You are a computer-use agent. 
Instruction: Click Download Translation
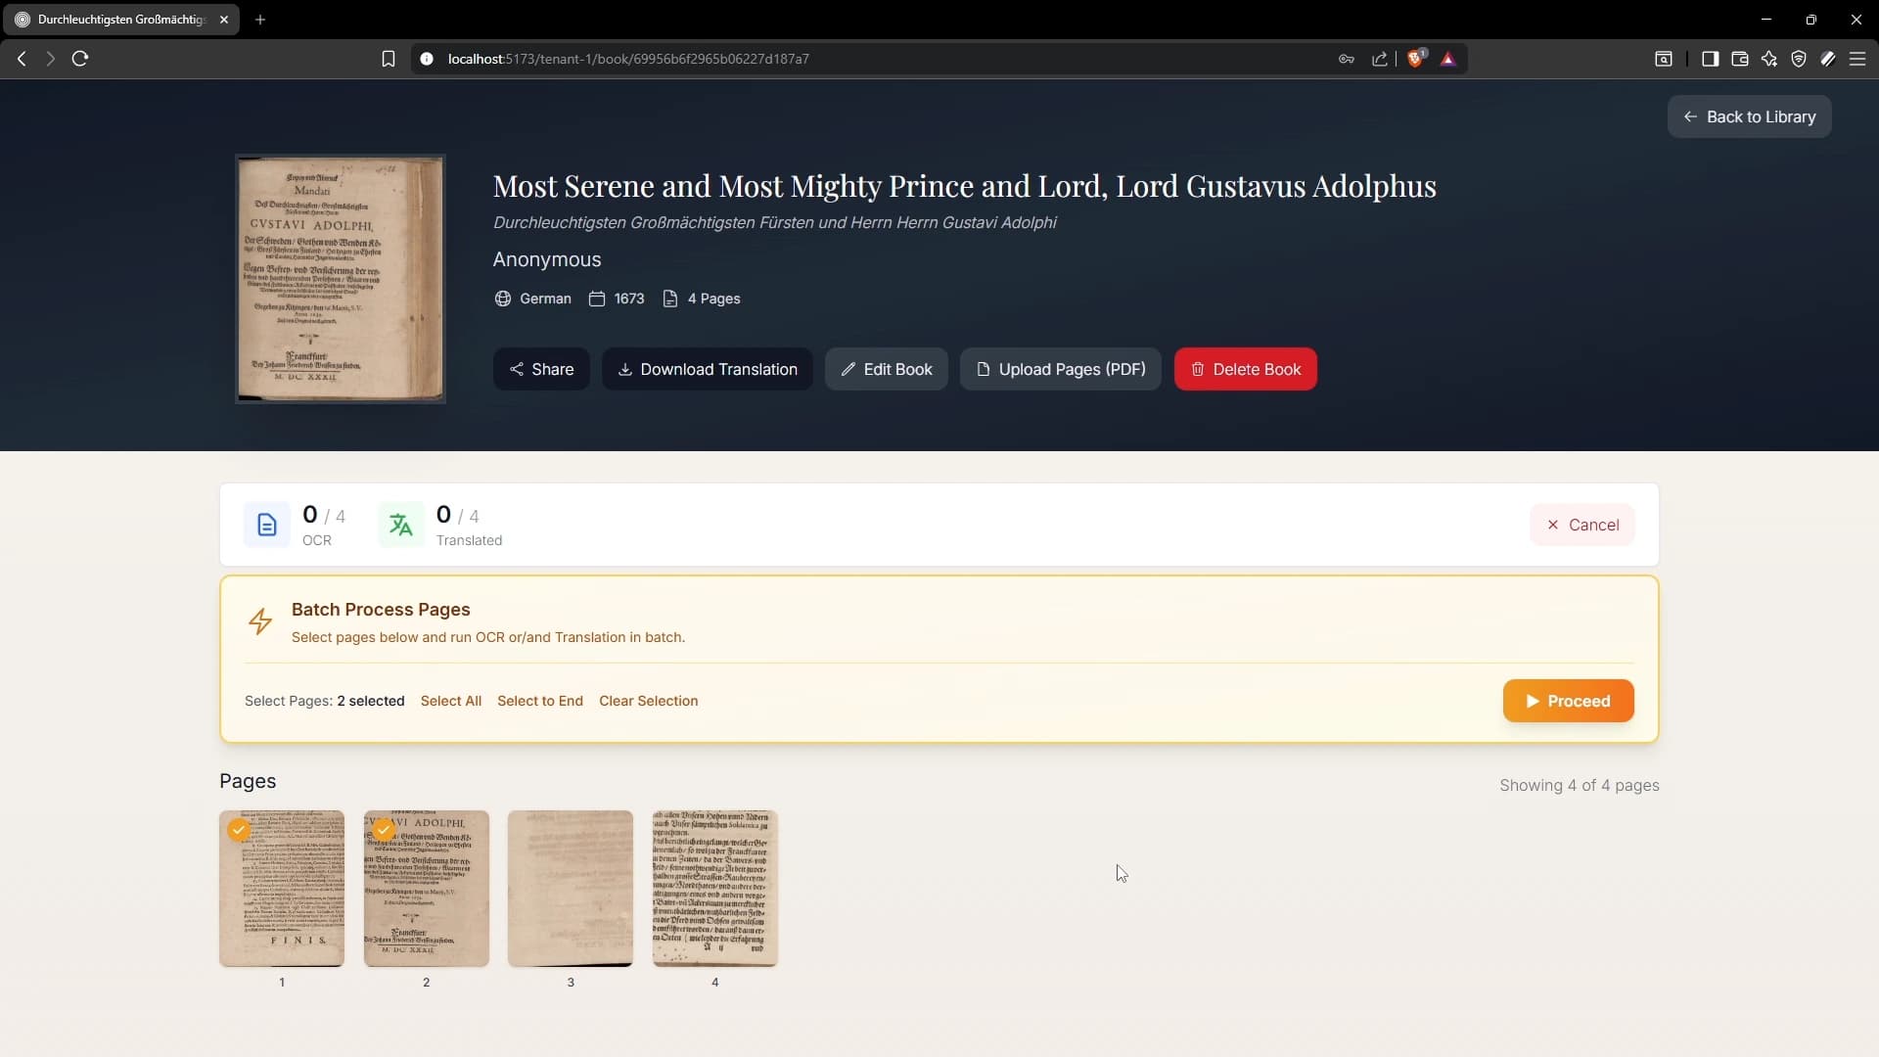click(x=708, y=369)
